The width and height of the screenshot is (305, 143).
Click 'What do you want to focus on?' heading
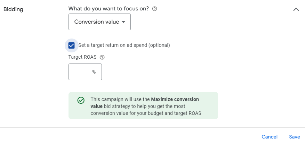tap(109, 9)
